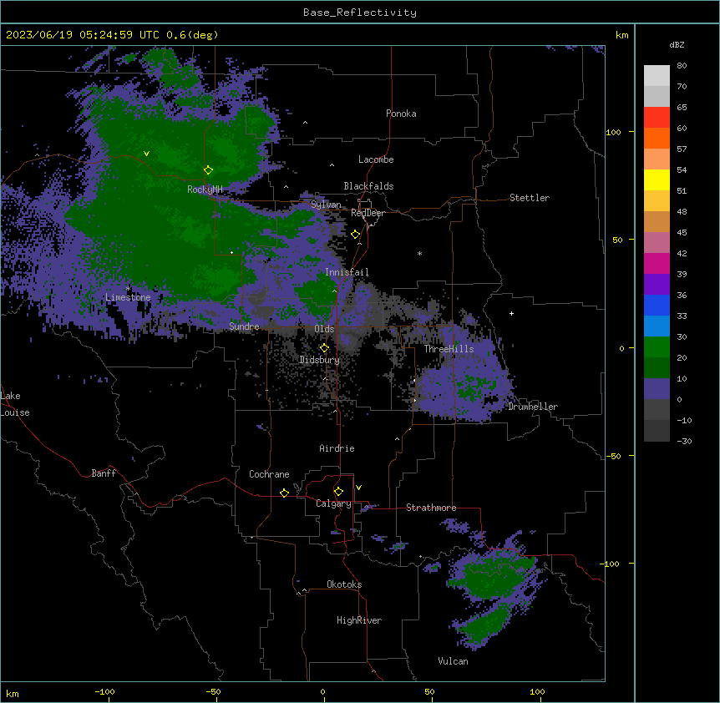The image size is (720, 703).
Task: Select the yellow diamond marker below Cochrane
Action: tap(284, 493)
